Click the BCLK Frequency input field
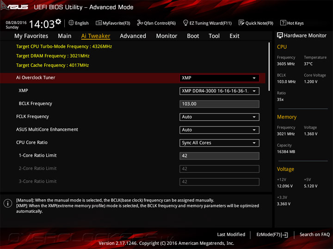 click(219, 104)
